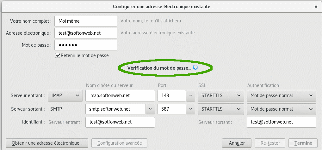Click the imap.softonweb.net hostname field
The image size is (322, 150).
tap(120, 95)
